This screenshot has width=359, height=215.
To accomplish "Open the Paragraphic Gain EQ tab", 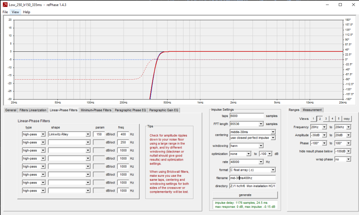I will (x=164, y=110).
